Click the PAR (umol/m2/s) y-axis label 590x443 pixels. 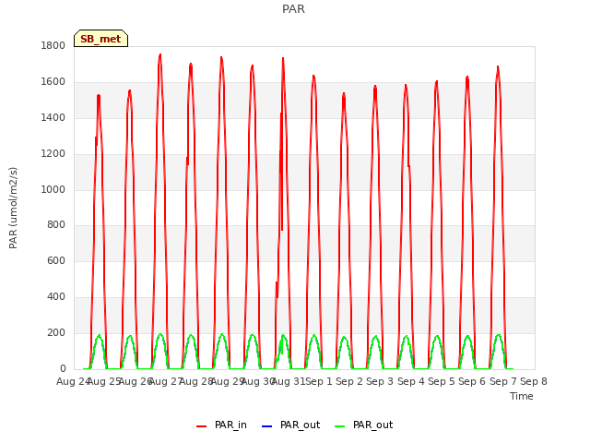pos(13,208)
